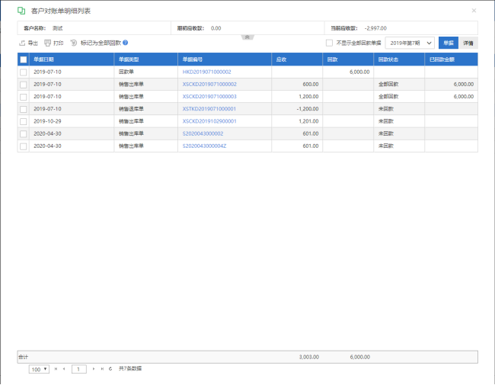Check the row for XSCKD2019071000002

(24, 85)
